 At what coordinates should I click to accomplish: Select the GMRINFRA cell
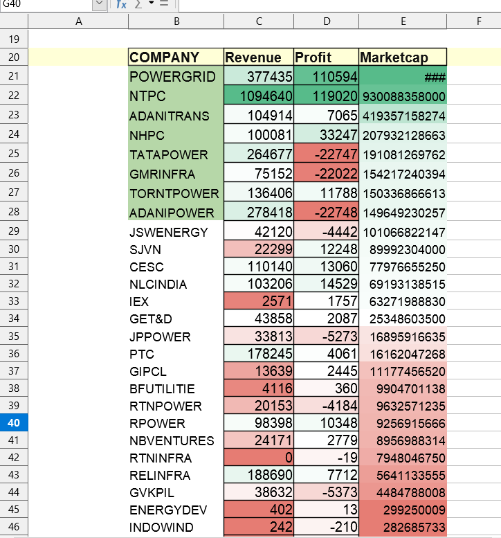(x=176, y=172)
